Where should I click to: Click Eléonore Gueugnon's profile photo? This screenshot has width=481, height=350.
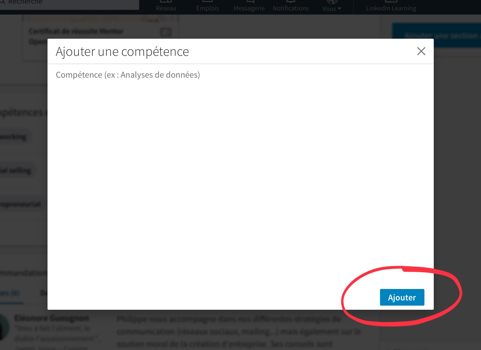click(4, 327)
